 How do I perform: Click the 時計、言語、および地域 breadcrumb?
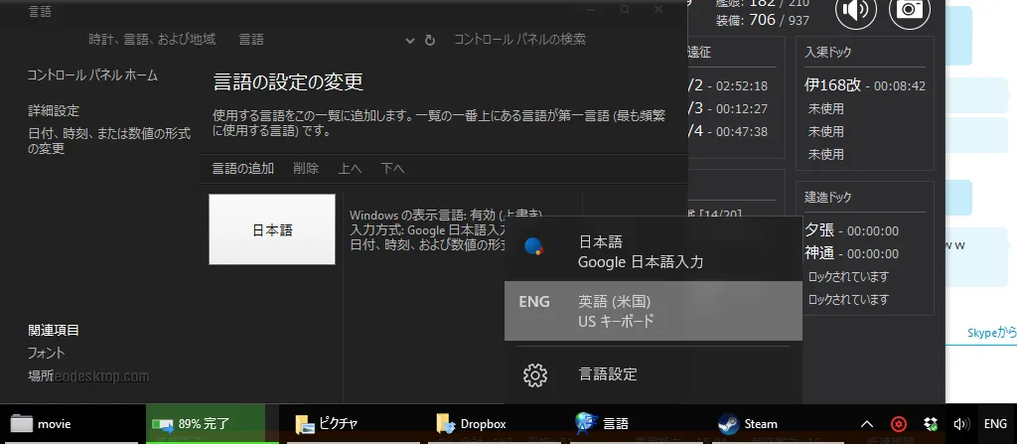tap(151, 40)
